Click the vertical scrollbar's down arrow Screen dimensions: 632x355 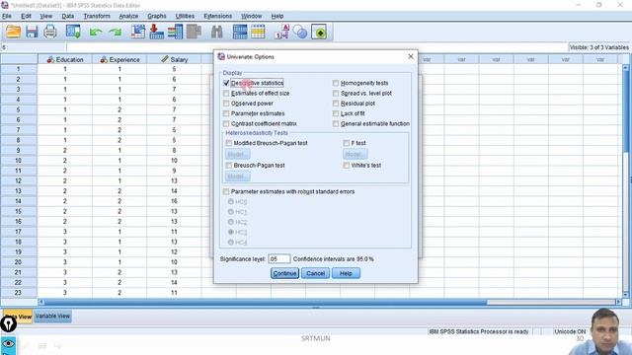coord(625,295)
